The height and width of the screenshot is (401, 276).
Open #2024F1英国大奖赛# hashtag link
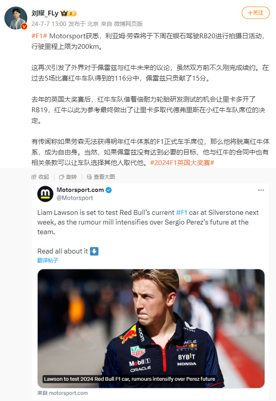[182, 163]
